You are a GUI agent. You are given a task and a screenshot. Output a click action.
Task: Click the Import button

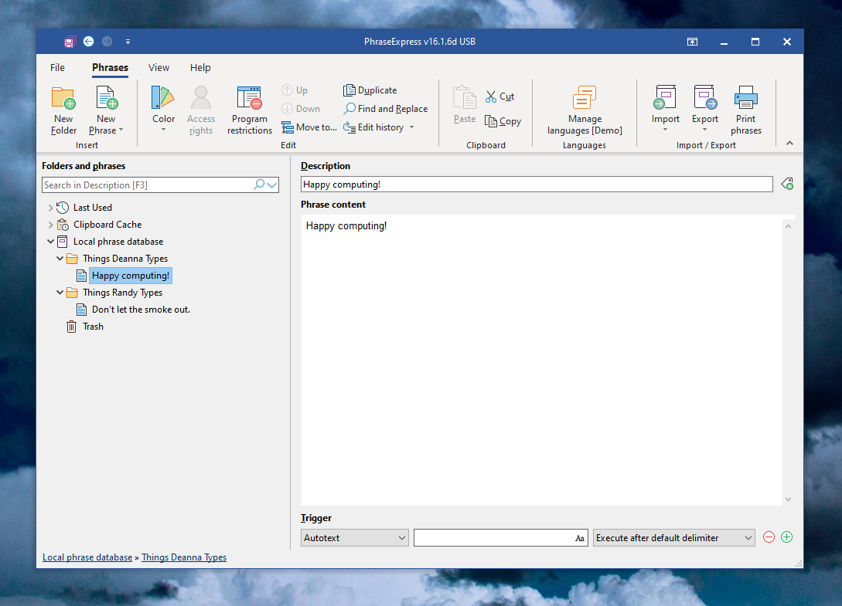[x=666, y=110]
